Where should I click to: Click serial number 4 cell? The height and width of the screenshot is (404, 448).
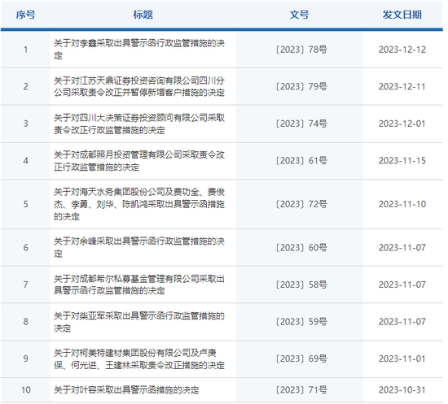coord(25,161)
